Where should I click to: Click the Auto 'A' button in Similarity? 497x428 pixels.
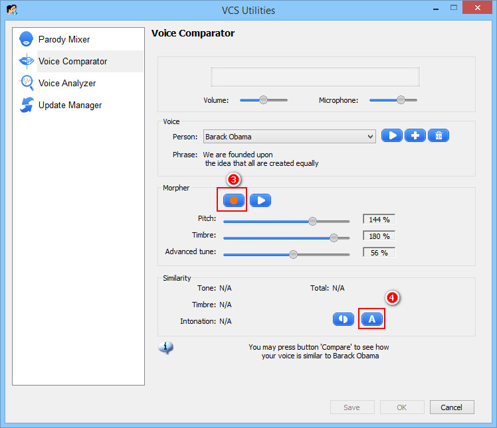[372, 319]
